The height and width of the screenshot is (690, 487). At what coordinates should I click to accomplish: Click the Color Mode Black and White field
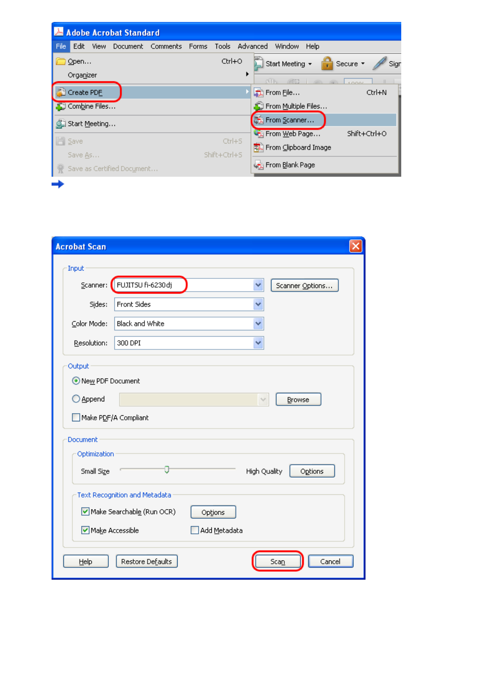point(189,323)
